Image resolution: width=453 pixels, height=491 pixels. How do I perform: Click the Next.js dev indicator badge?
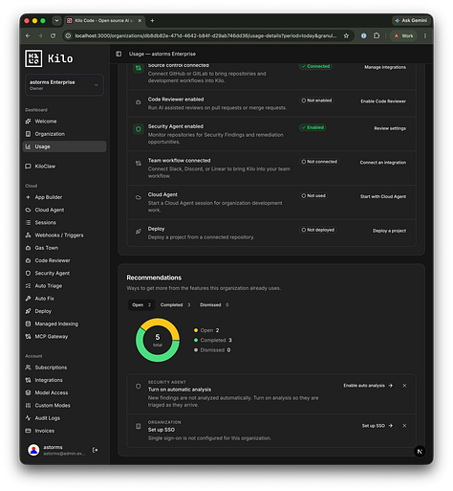coord(420,452)
